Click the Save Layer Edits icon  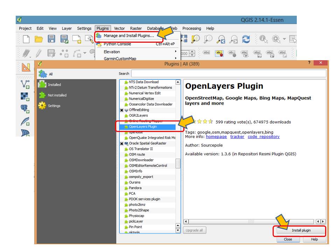pyautogui.click(x=51, y=53)
